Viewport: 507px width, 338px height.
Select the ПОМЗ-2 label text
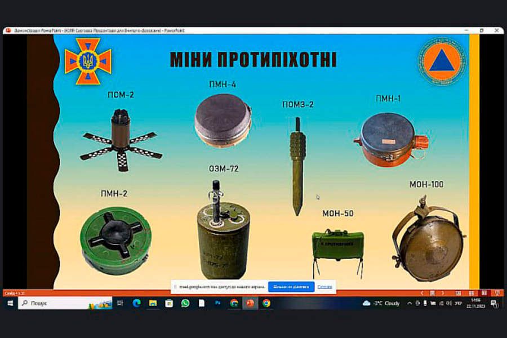coord(298,104)
